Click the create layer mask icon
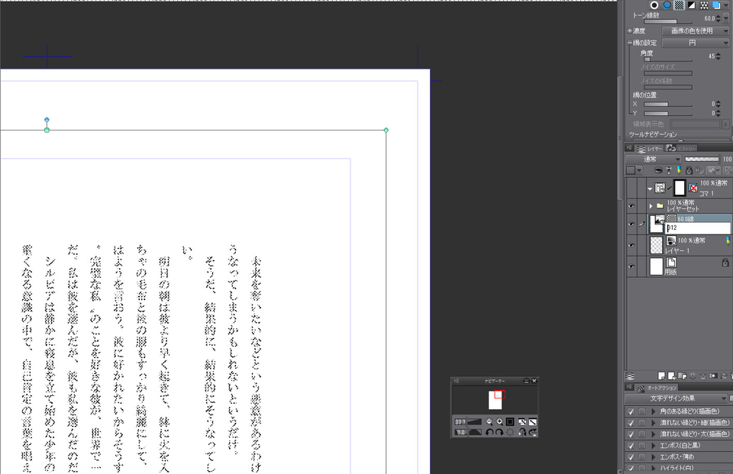This screenshot has height=474, width=733. click(x=713, y=376)
